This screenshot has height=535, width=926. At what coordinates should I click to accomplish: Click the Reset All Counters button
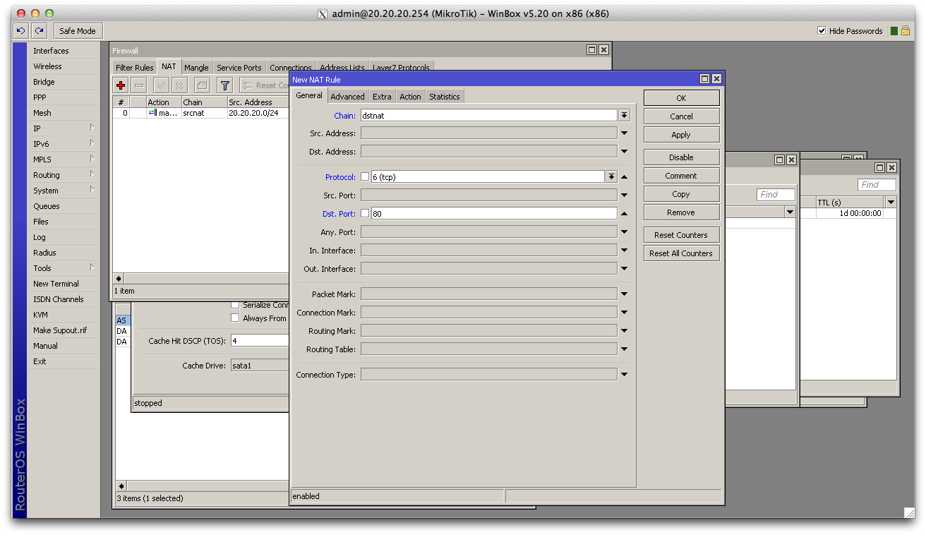click(681, 253)
